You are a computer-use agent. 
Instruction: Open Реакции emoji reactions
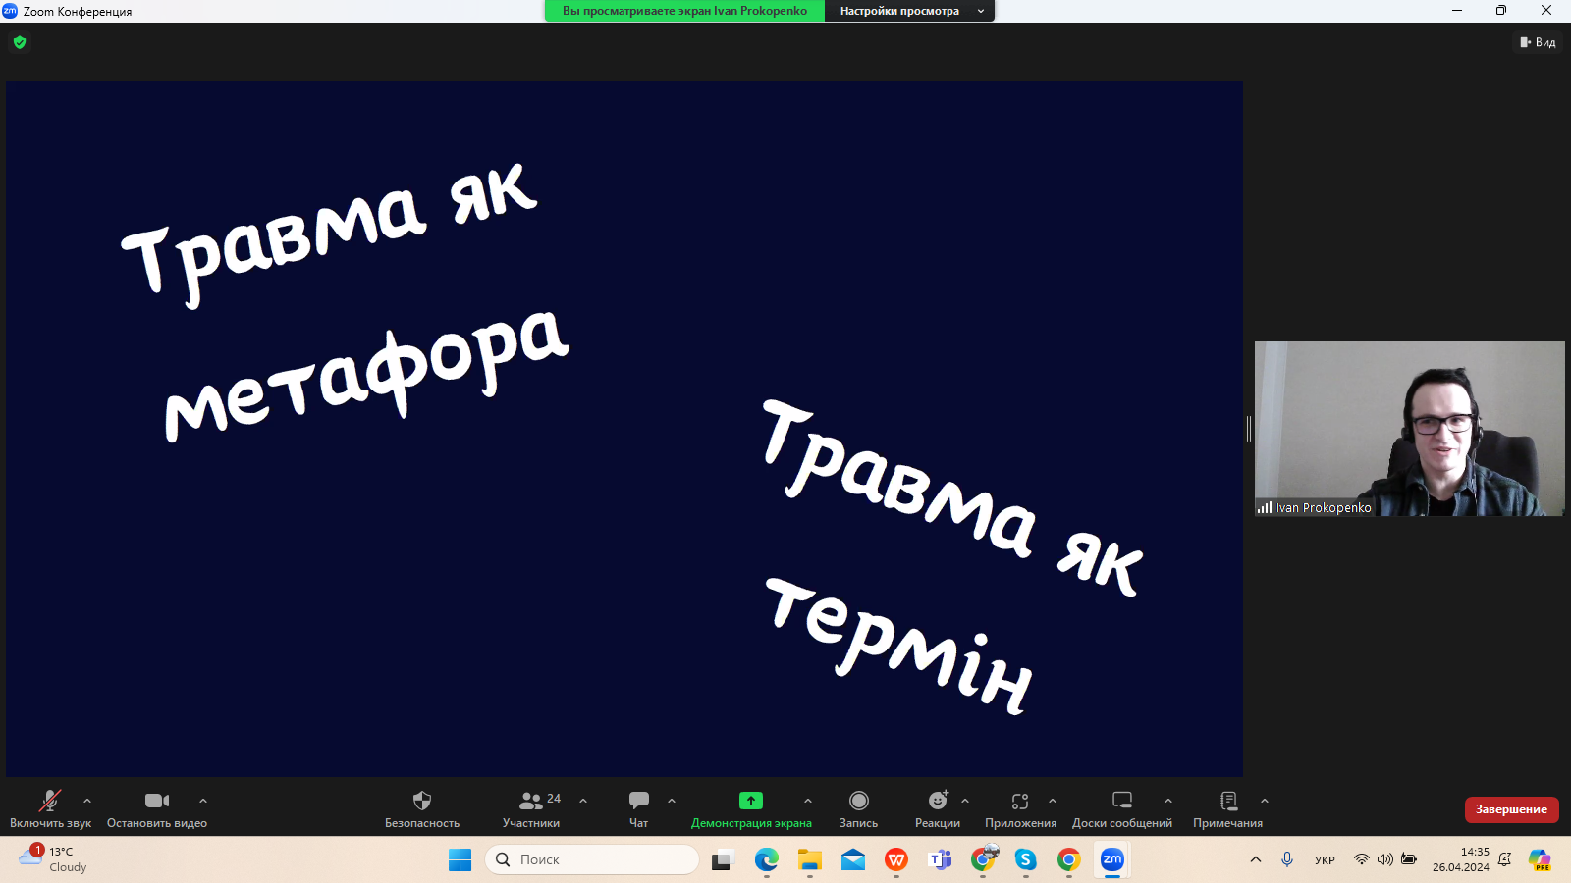(937, 807)
